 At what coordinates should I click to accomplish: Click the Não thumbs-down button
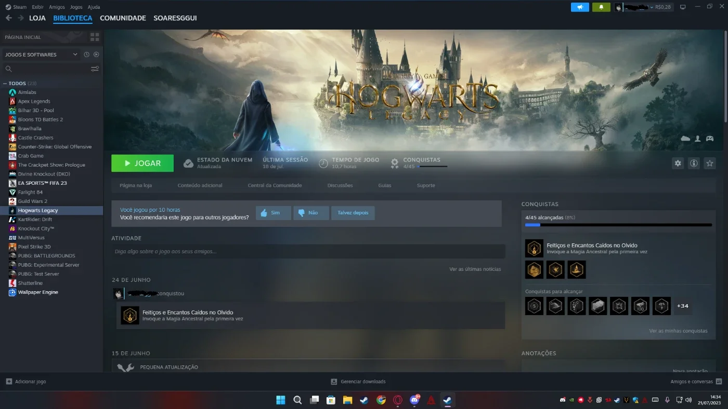311,213
